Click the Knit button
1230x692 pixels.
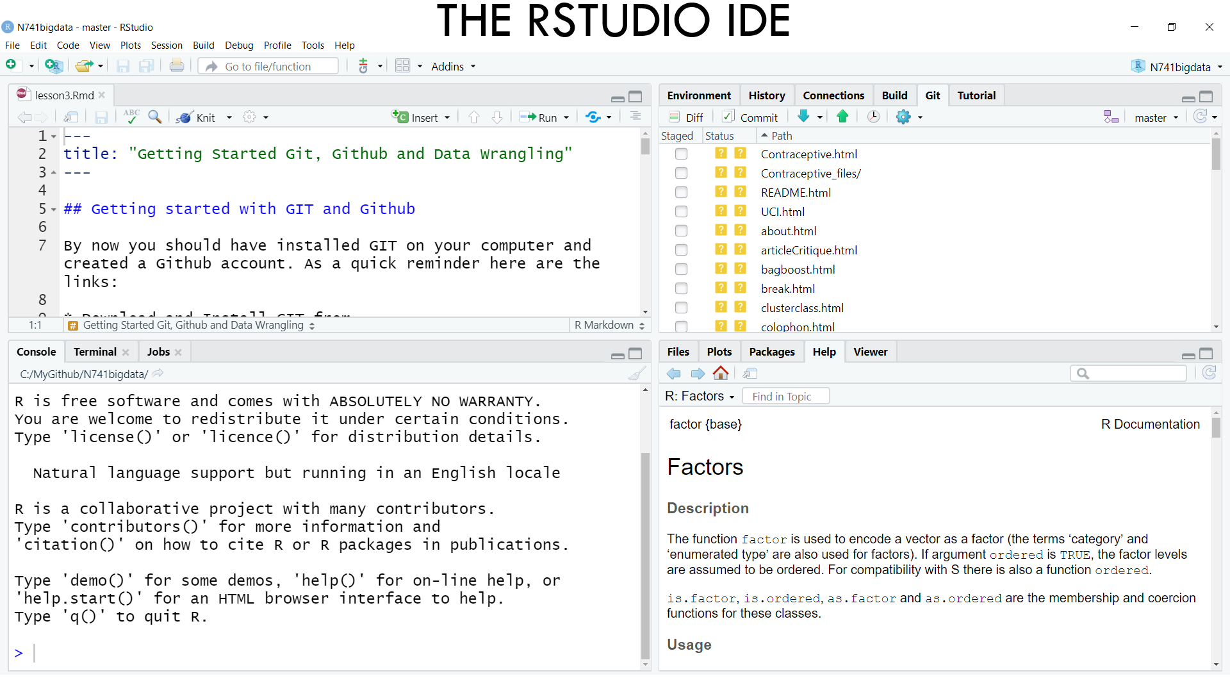(197, 117)
